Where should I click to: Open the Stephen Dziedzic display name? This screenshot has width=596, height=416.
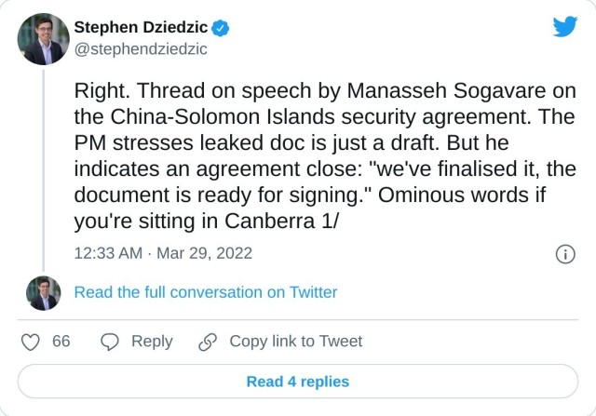coord(141,28)
